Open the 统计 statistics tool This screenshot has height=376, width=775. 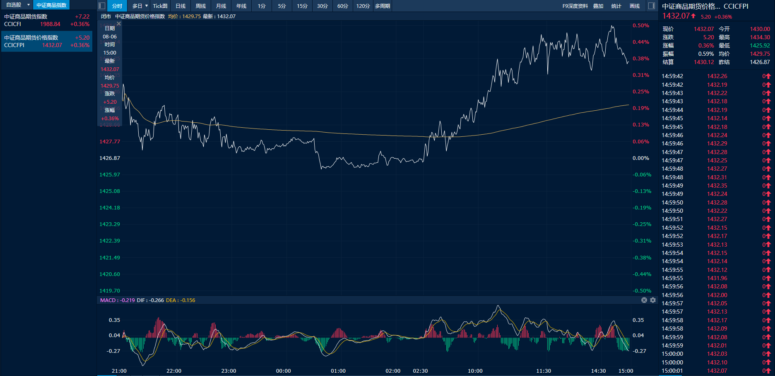pos(616,6)
